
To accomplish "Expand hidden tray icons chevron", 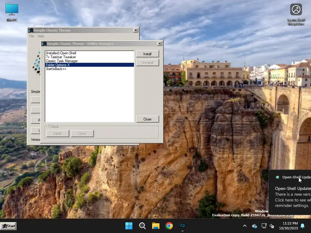I will (245, 226).
